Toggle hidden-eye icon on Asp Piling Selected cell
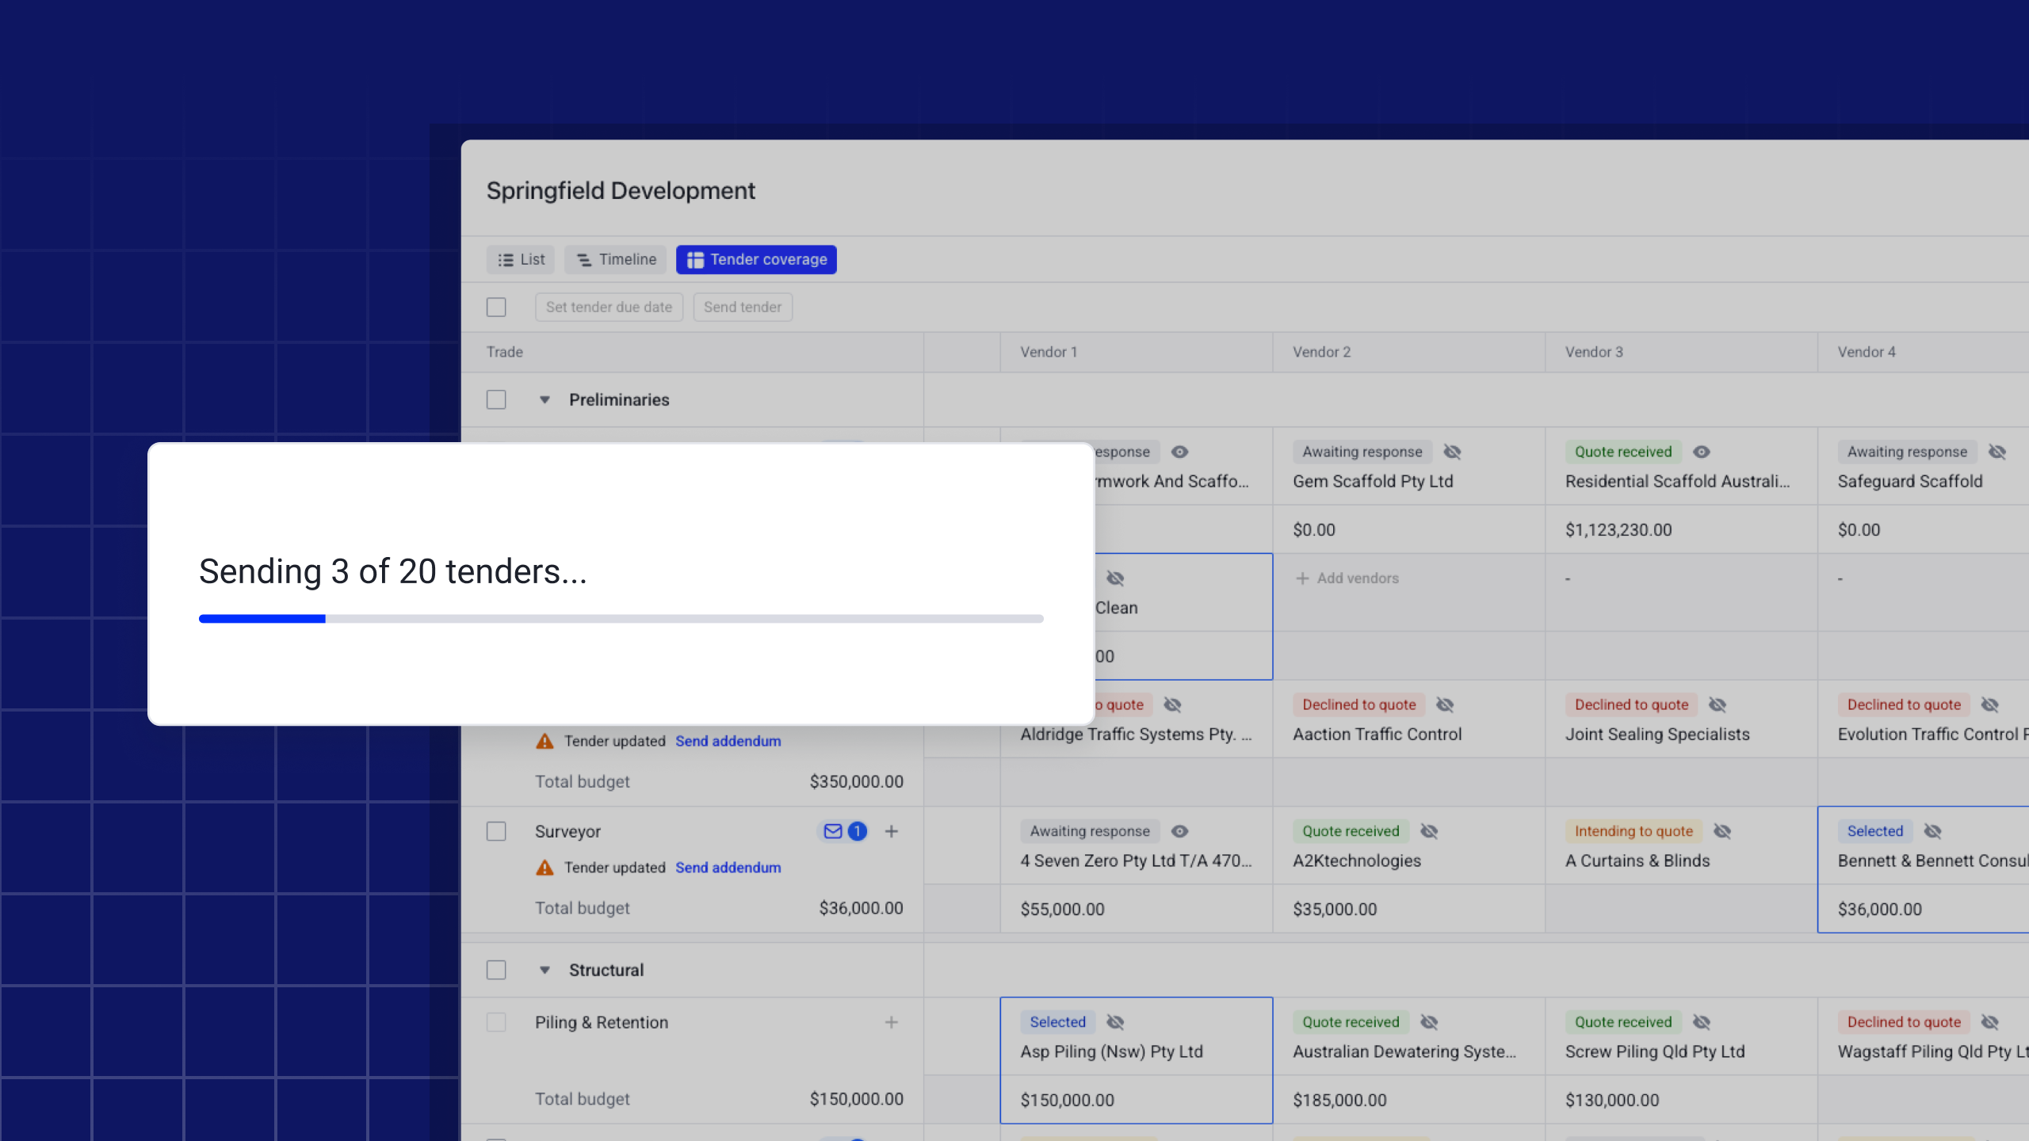The width and height of the screenshot is (2029, 1141). coord(1115,1022)
